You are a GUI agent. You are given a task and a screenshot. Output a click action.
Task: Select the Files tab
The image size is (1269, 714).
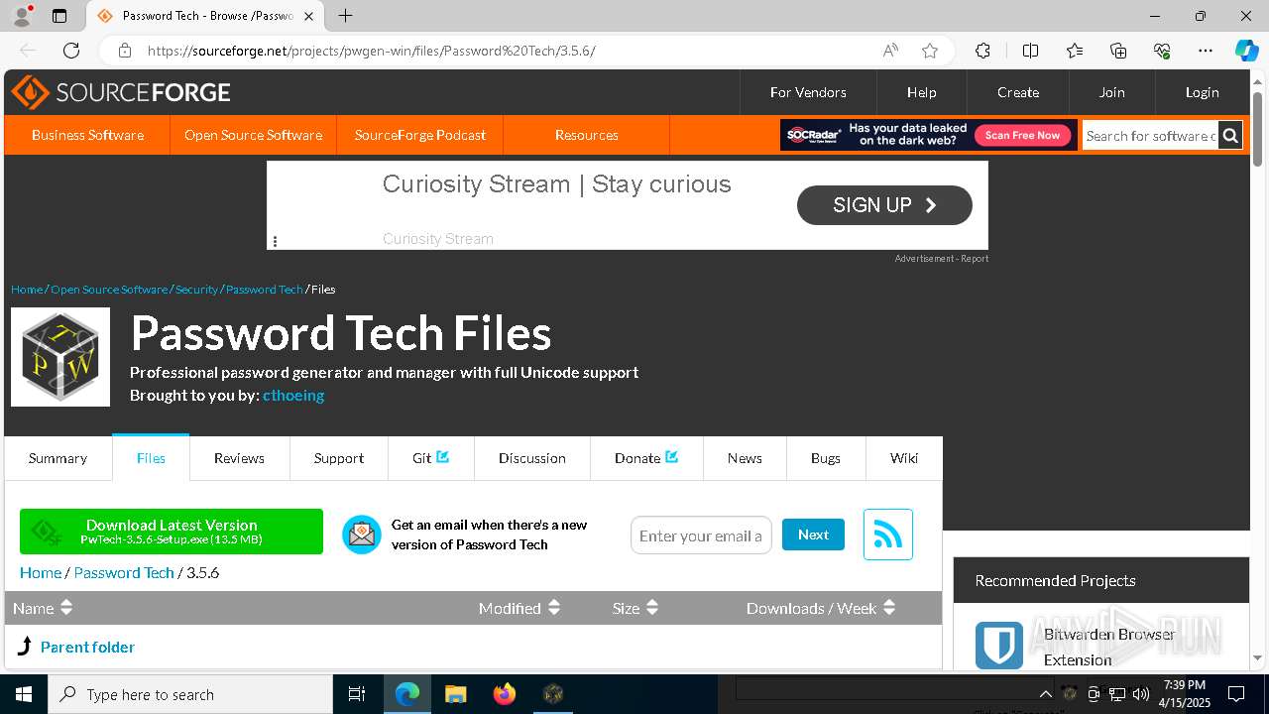(x=151, y=458)
